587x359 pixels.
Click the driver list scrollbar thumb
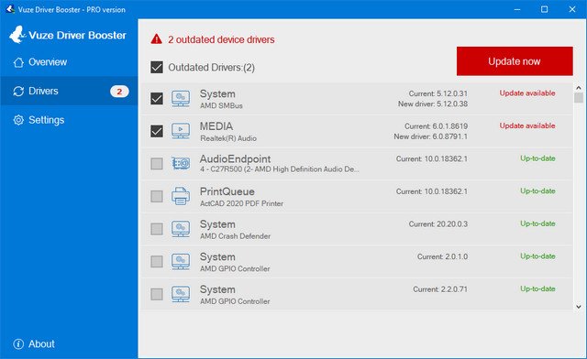click(x=579, y=98)
